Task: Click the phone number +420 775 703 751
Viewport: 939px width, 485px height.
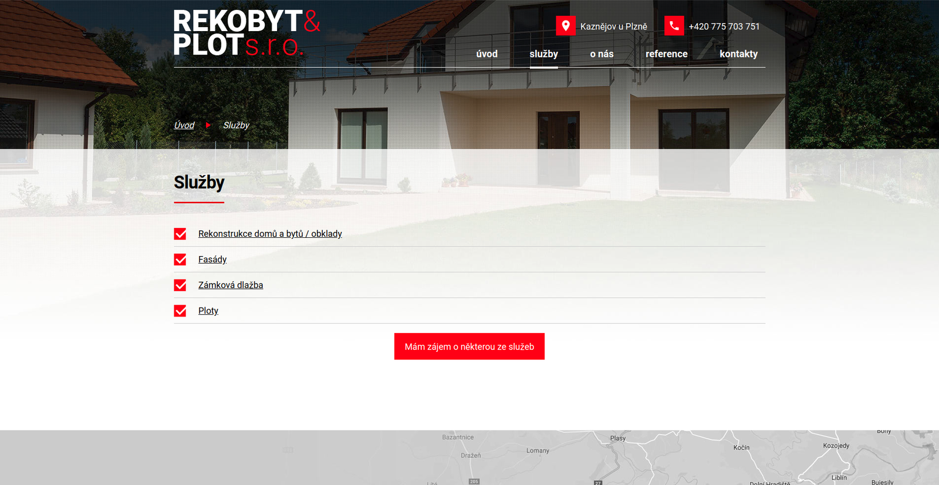Action: 724,26
